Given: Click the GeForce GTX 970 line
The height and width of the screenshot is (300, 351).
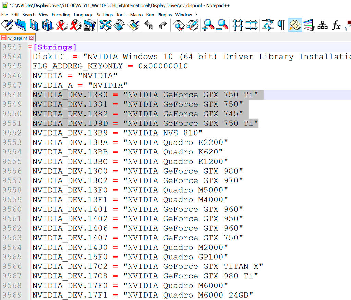Looking at the screenshot, I should pos(138,180).
